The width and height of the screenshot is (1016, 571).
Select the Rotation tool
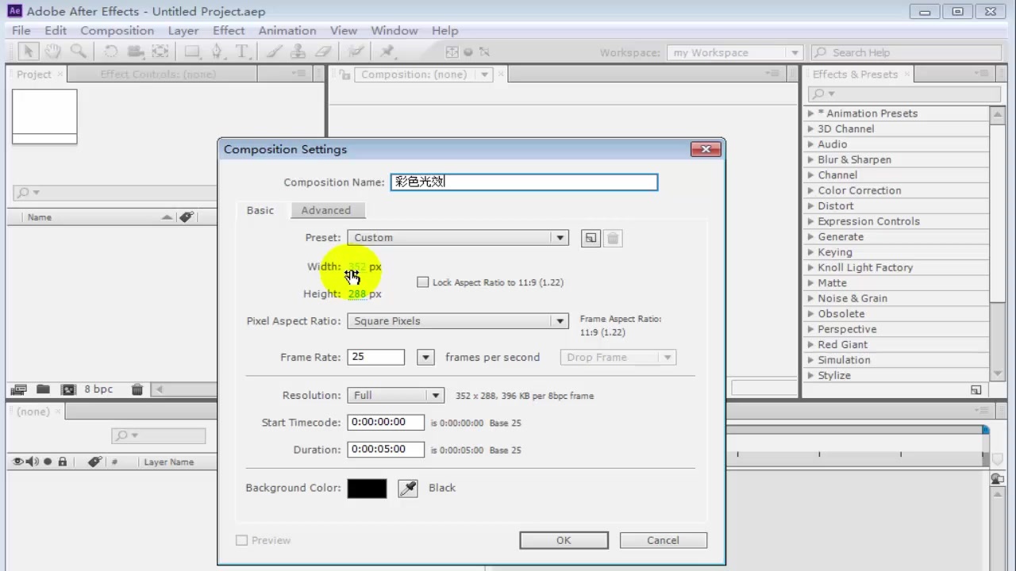point(111,52)
